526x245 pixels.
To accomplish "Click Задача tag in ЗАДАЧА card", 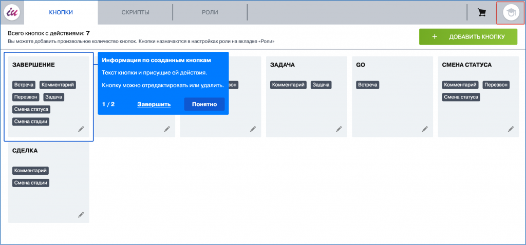I will (321, 85).
